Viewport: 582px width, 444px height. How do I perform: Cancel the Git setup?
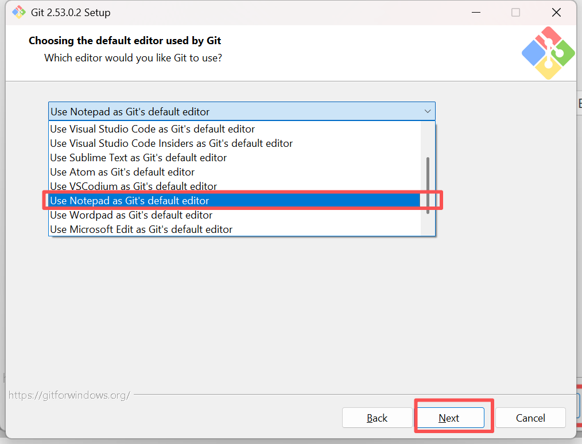pos(530,418)
